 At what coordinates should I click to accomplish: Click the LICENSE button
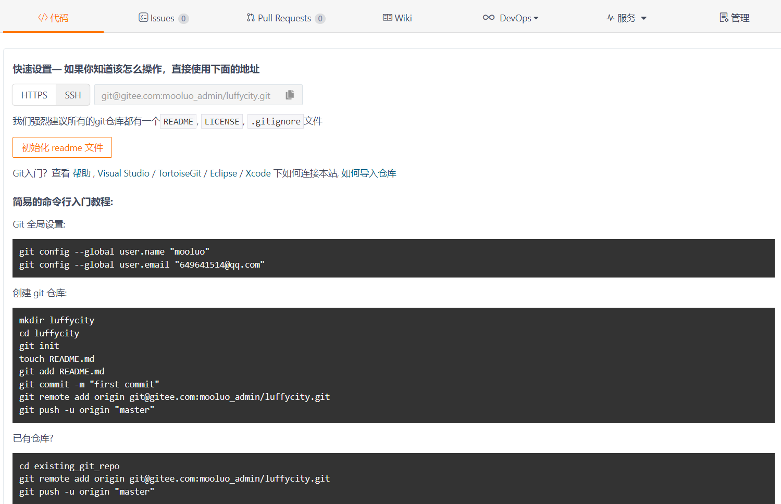[221, 121]
